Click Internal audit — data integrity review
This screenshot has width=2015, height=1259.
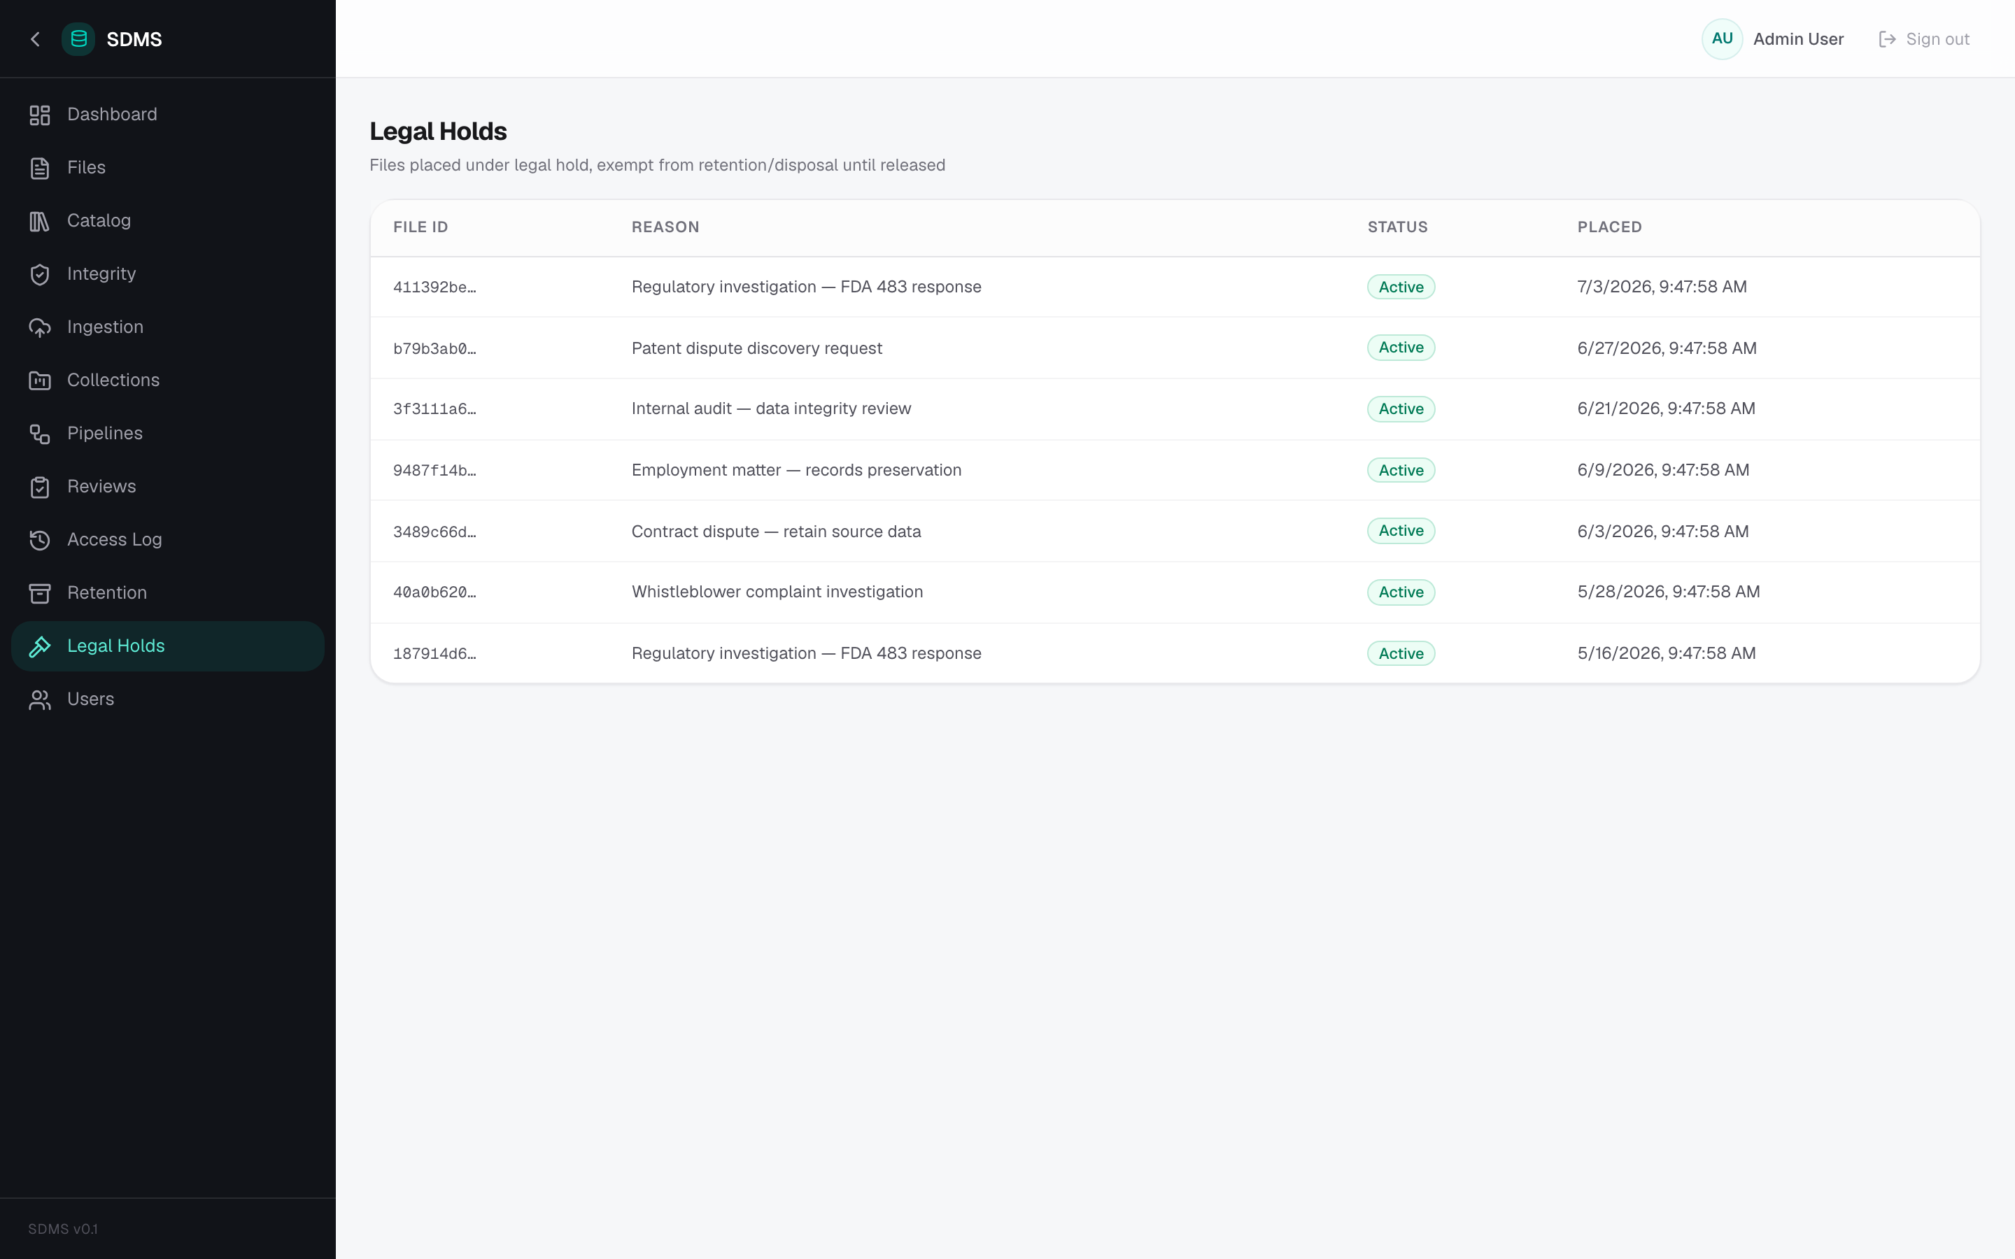click(x=771, y=409)
